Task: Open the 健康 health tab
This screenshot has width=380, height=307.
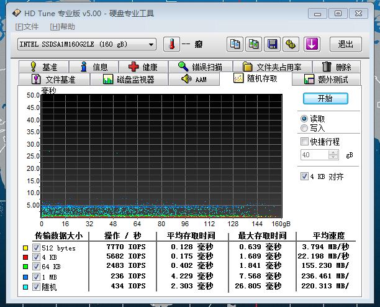Action: click(143, 66)
